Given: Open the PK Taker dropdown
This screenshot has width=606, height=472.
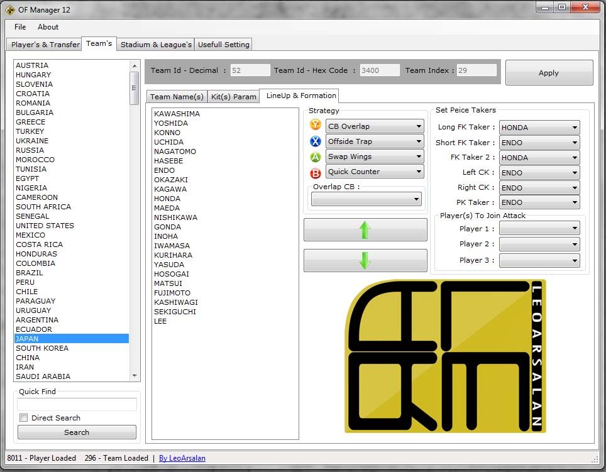Looking at the screenshot, I should click(539, 202).
